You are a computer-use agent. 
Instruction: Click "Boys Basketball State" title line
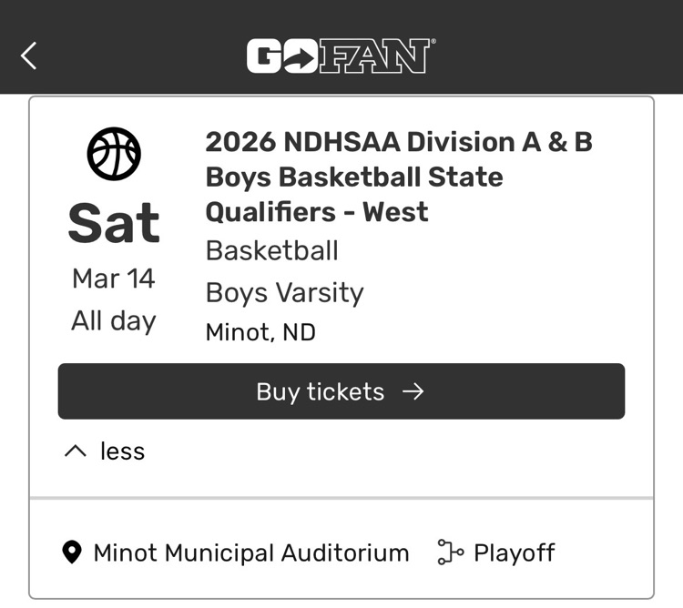pos(354,177)
